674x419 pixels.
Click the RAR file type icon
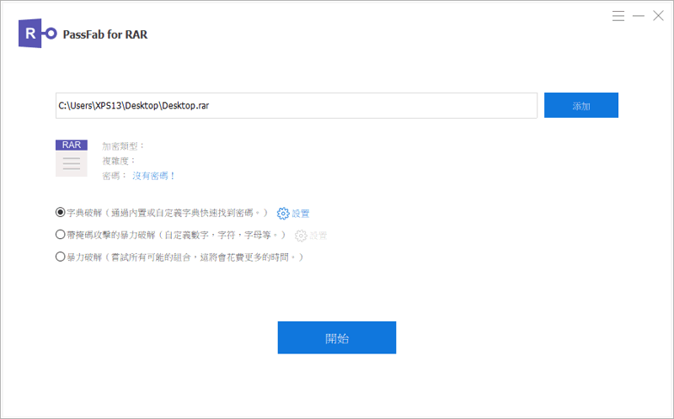click(72, 158)
